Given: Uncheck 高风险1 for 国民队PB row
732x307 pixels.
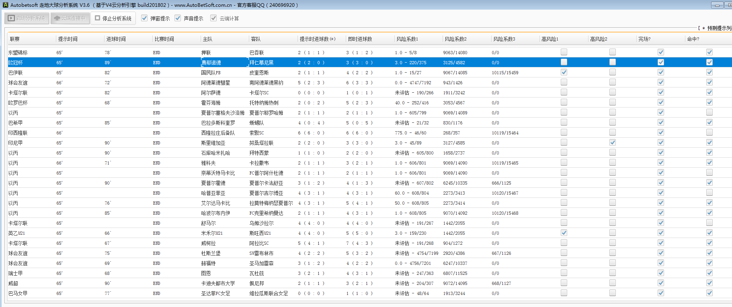Looking at the screenshot, I should point(564,72).
